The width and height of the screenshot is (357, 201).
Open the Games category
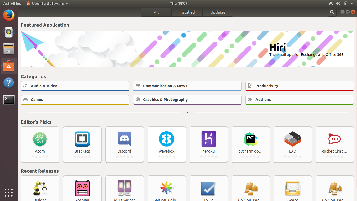(x=75, y=100)
